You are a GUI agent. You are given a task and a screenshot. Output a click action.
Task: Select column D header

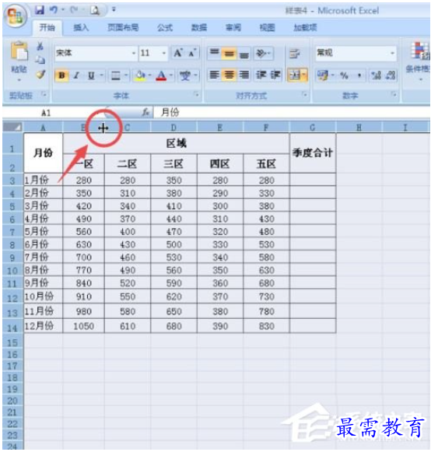click(173, 128)
